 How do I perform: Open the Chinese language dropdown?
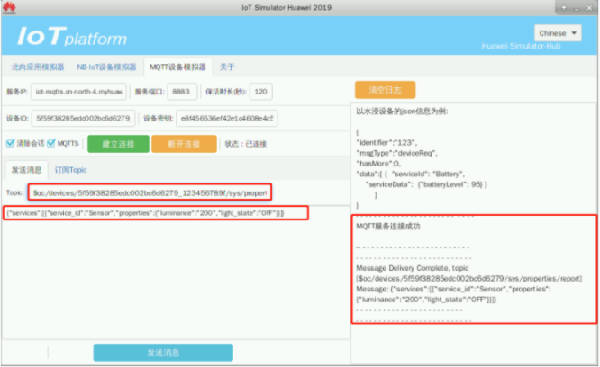point(558,33)
